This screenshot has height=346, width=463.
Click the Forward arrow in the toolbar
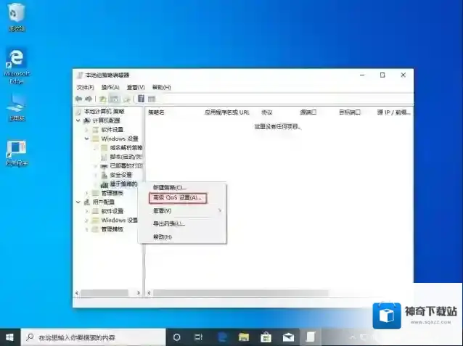pyautogui.click(x=89, y=99)
